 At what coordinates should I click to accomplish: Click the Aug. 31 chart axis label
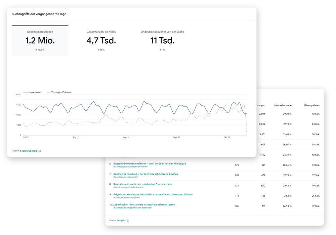click(126, 137)
